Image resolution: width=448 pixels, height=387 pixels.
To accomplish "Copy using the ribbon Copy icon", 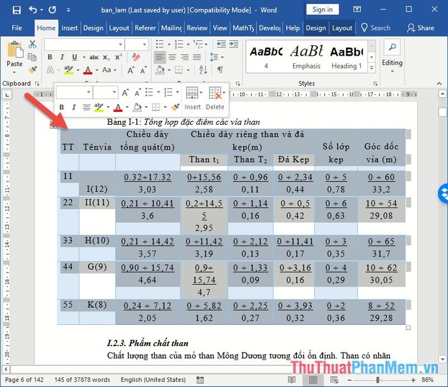I will tap(32, 57).
